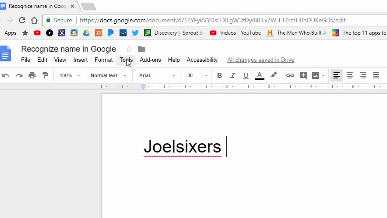This screenshot has height=218, width=387.
Task: Click the Add comment icon
Action: click(303, 75)
